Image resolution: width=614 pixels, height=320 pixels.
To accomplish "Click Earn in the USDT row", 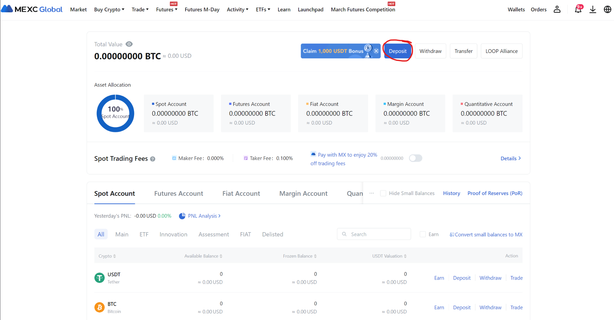I will point(439,278).
